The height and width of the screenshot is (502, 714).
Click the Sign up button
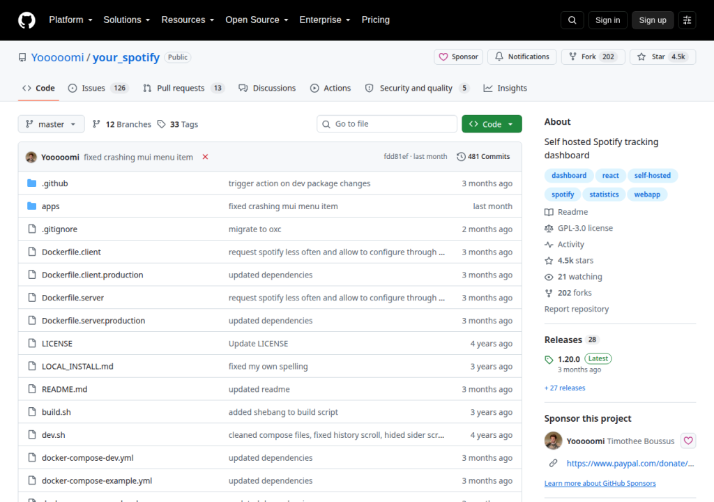click(x=653, y=20)
